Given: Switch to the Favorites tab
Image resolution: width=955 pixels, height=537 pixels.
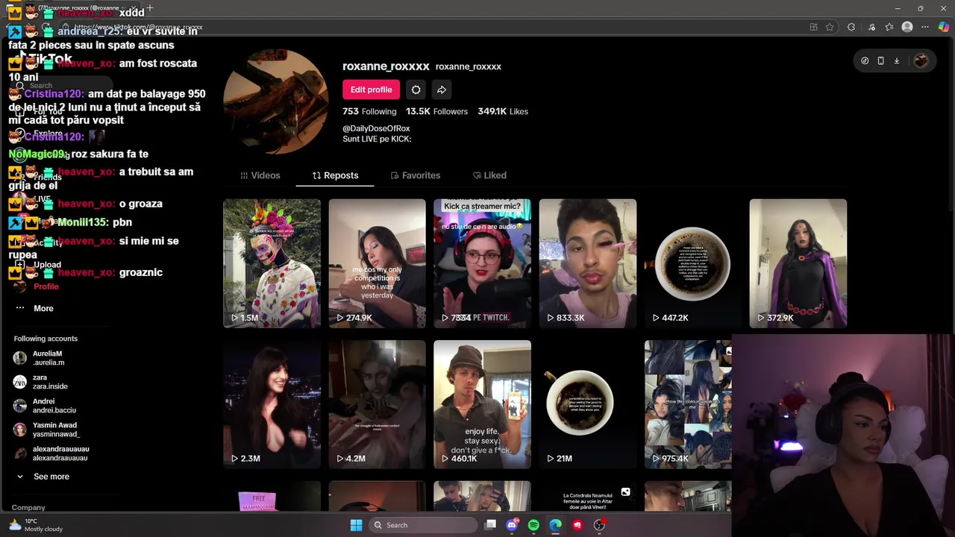Looking at the screenshot, I should [415, 175].
